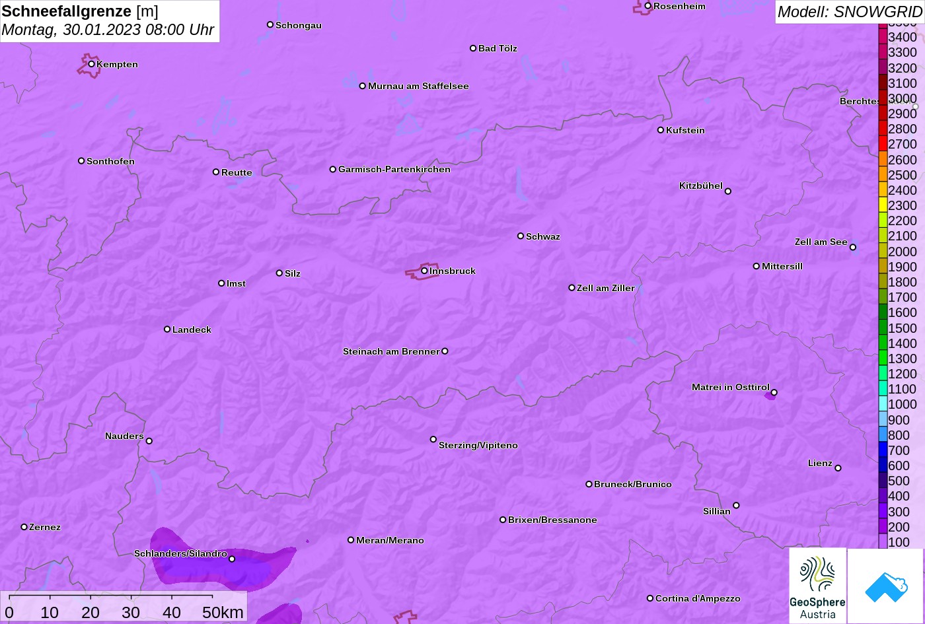This screenshot has height=624, width=925.
Task: Select the "Brixen/Bressanone" label
Action: pyautogui.click(x=552, y=520)
